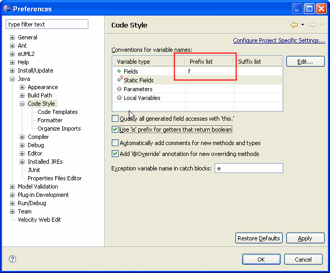Screen dimensions: 330x273
Task: Click the back navigation arrow icon
Action: [294, 25]
